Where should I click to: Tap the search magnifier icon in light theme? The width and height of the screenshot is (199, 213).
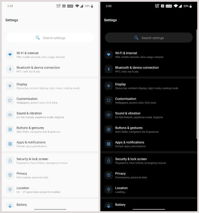tap(38, 38)
